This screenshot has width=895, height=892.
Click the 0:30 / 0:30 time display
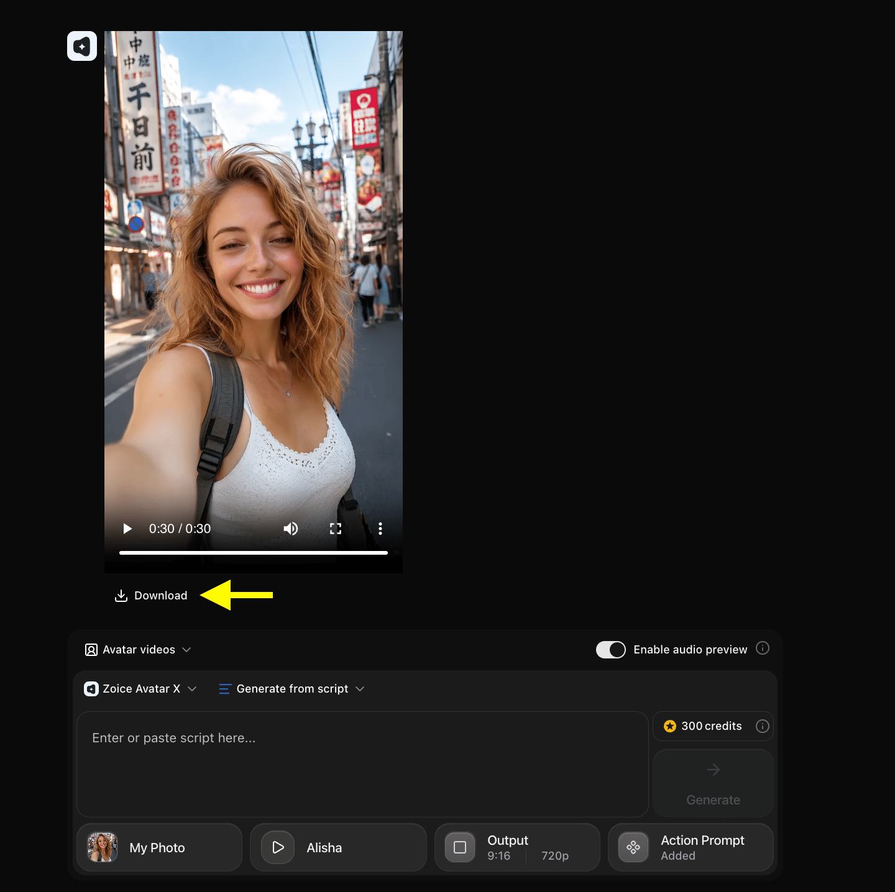[x=180, y=529]
